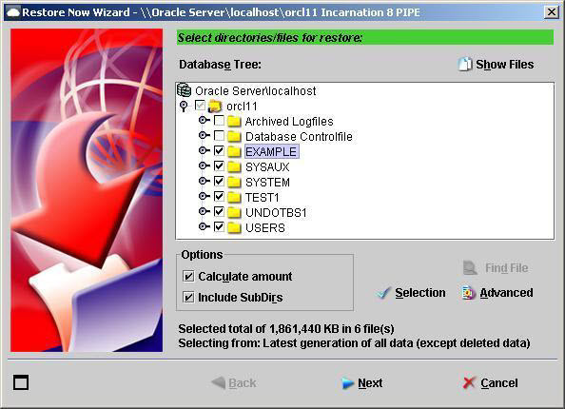
Task: Expand the SYSAUX tablespace node
Action: [x=204, y=166]
